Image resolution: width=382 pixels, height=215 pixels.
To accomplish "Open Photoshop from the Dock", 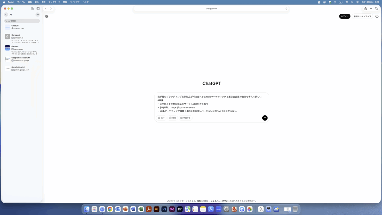I will (x=164, y=209).
